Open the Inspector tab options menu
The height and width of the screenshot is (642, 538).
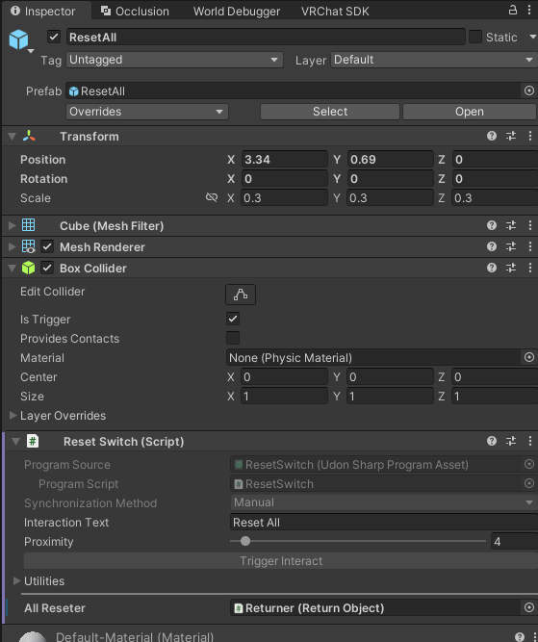point(529,11)
